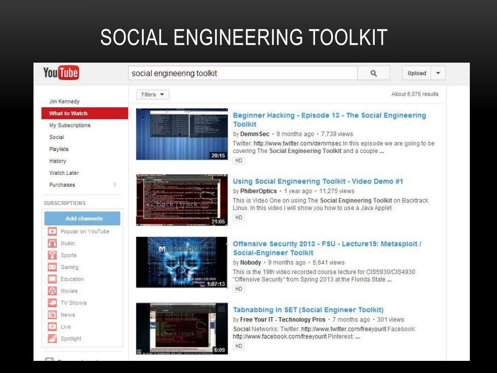Click the 11,275 views text
Viewport: 497px width, 373px height.
(x=337, y=191)
